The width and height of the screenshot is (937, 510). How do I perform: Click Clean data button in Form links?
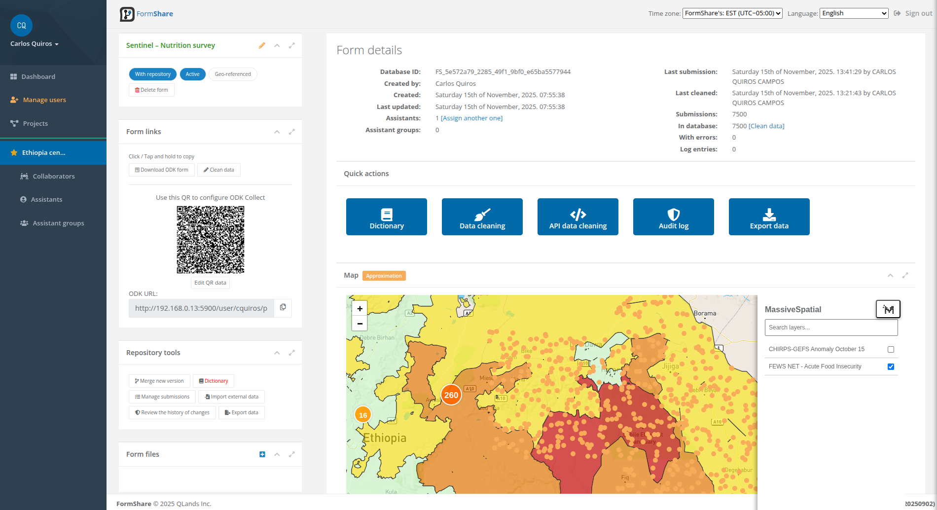pos(219,170)
